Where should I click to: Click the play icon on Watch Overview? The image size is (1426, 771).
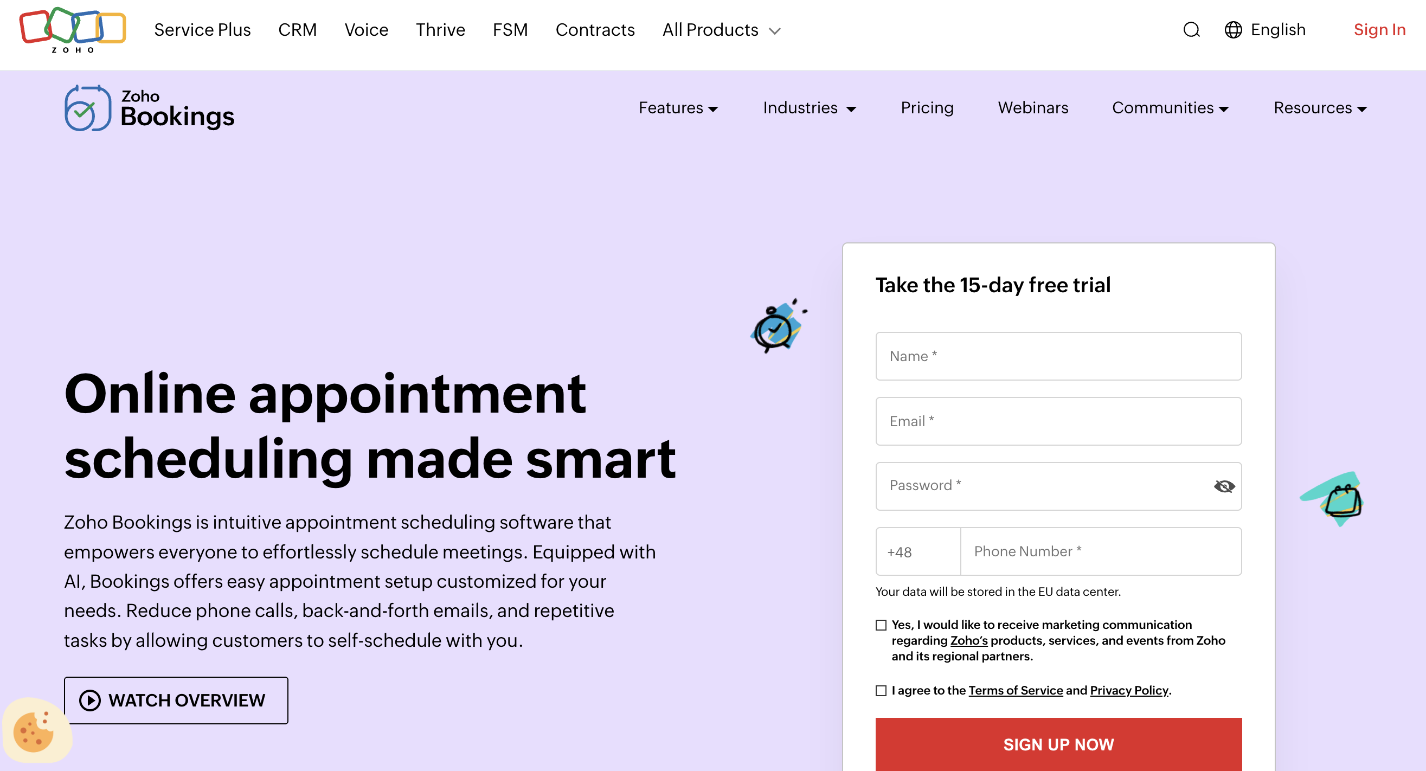pos(89,700)
